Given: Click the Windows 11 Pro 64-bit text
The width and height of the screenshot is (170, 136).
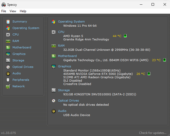Looking at the screenshot, I should [80, 26].
